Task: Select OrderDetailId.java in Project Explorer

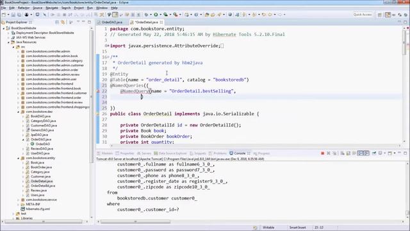Action: 43,186
